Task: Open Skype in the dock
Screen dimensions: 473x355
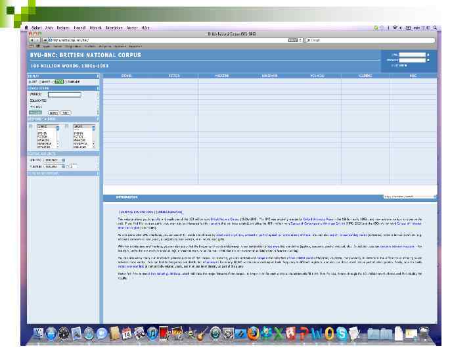Action: point(342,333)
